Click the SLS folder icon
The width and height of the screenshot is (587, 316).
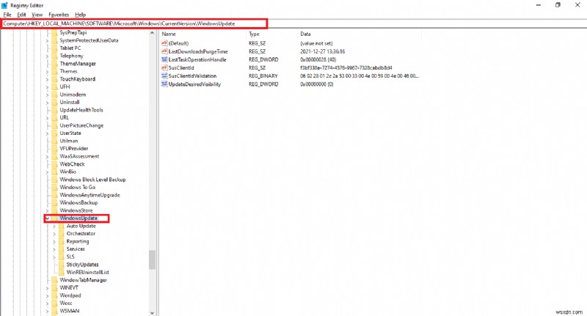point(62,257)
